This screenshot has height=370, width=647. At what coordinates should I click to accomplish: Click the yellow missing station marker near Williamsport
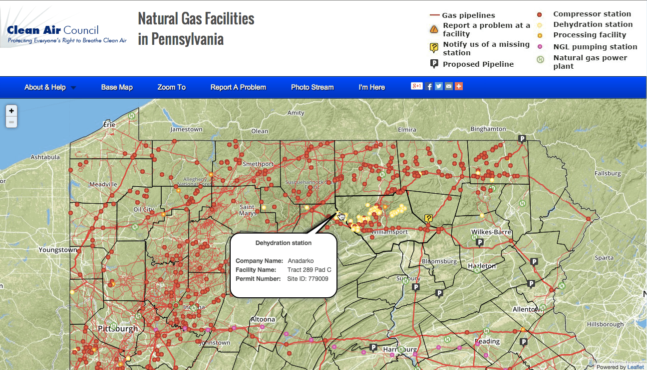(428, 217)
